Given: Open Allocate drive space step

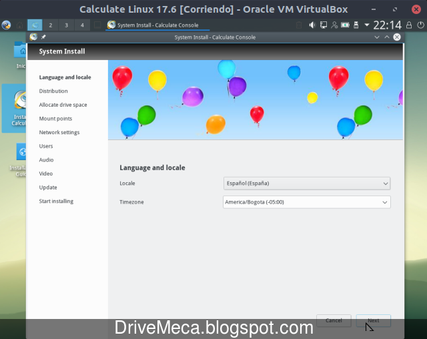Looking at the screenshot, I should pos(63,105).
